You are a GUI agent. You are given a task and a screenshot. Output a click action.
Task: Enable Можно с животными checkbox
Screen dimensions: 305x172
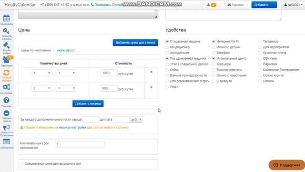213,75
